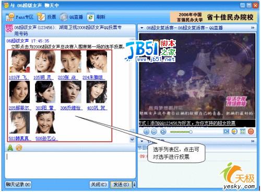Mute the video player speaker icon
261x192 pixels.
163,131
